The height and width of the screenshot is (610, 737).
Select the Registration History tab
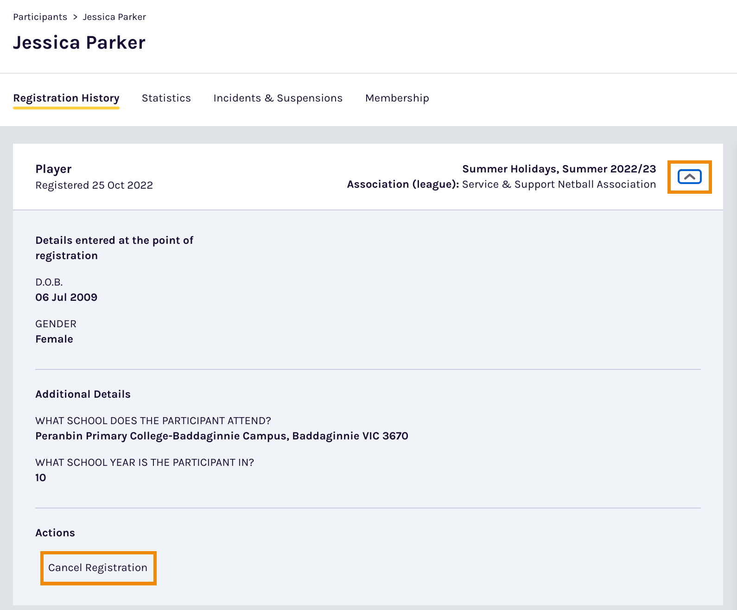[66, 98]
